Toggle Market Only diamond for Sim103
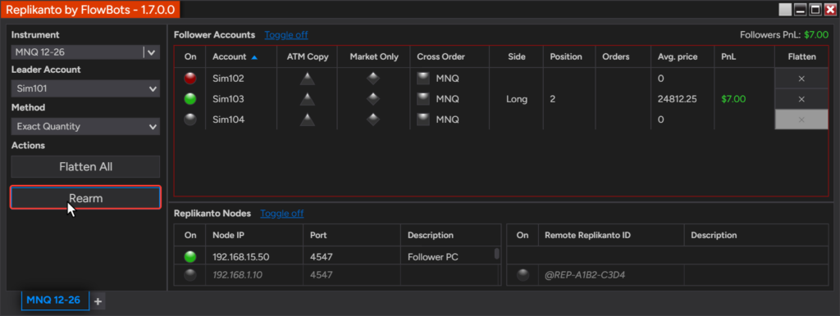The height and width of the screenshot is (316, 840). click(x=373, y=99)
